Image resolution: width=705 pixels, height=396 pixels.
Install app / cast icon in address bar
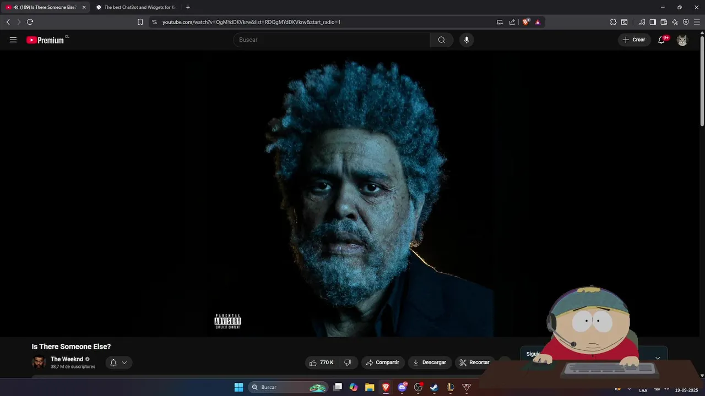pos(500,22)
